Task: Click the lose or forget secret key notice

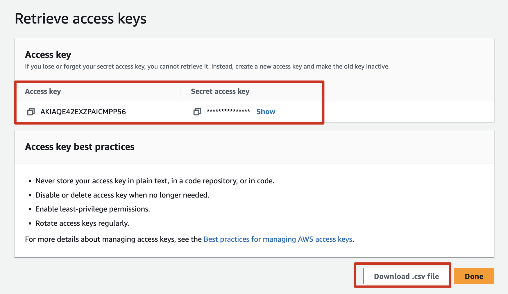Action: click(207, 67)
